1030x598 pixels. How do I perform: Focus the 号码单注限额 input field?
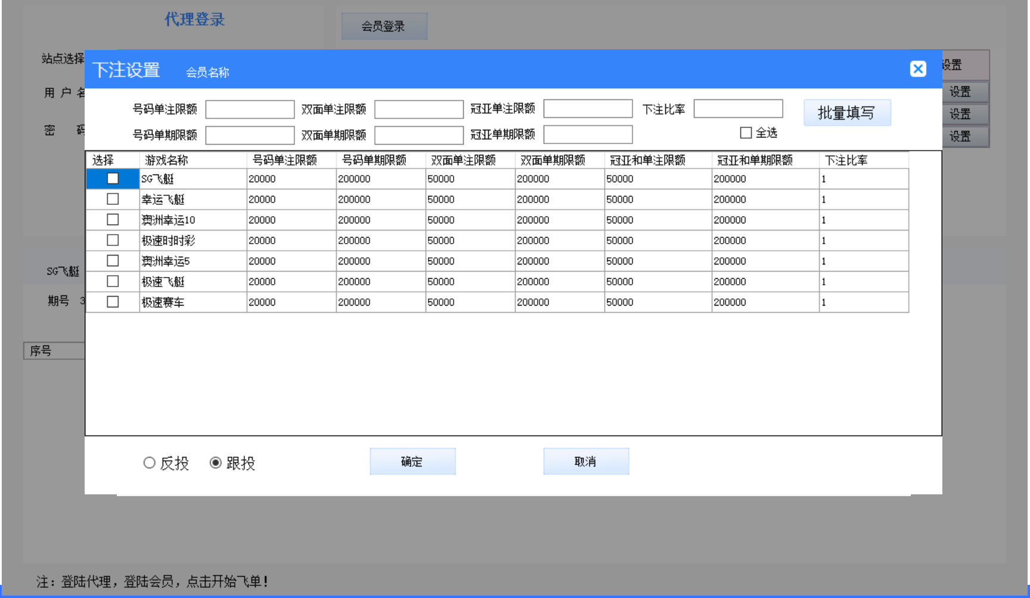tap(250, 110)
